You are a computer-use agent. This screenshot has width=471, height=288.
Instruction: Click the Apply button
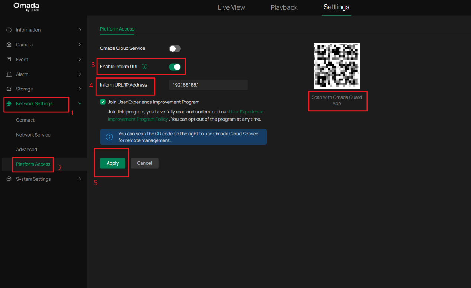(x=113, y=163)
